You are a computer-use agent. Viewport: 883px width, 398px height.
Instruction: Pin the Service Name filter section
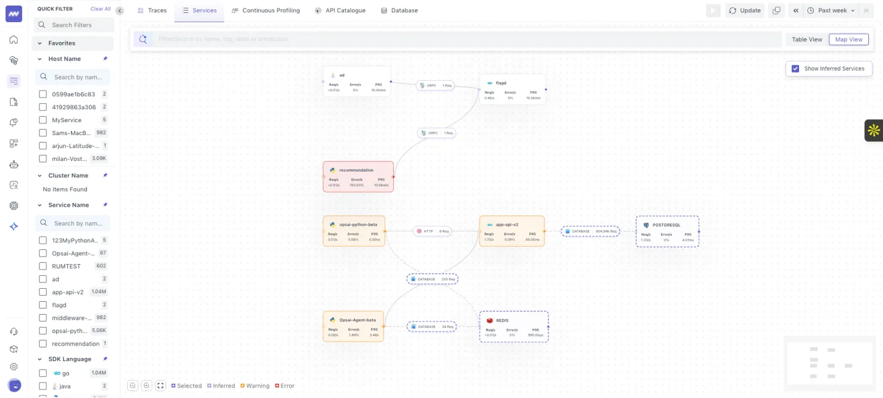point(105,205)
